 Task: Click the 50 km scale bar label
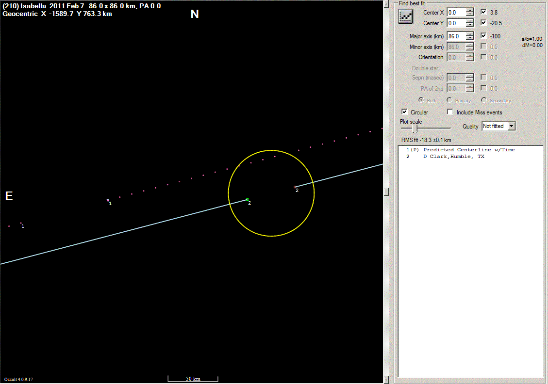(x=193, y=379)
